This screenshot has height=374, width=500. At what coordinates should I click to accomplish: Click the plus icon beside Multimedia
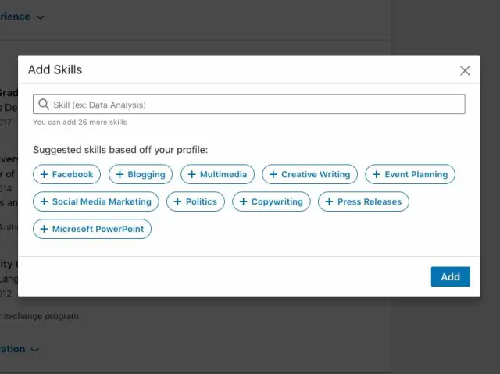tap(191, 174)
